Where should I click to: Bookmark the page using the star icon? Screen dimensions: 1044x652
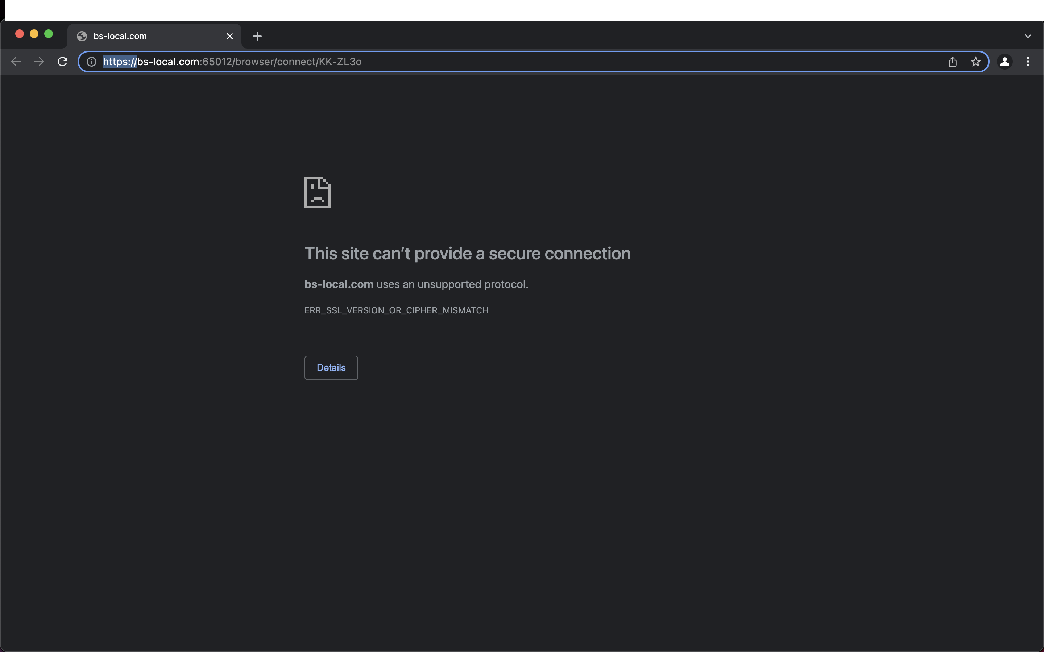[975, 62]
